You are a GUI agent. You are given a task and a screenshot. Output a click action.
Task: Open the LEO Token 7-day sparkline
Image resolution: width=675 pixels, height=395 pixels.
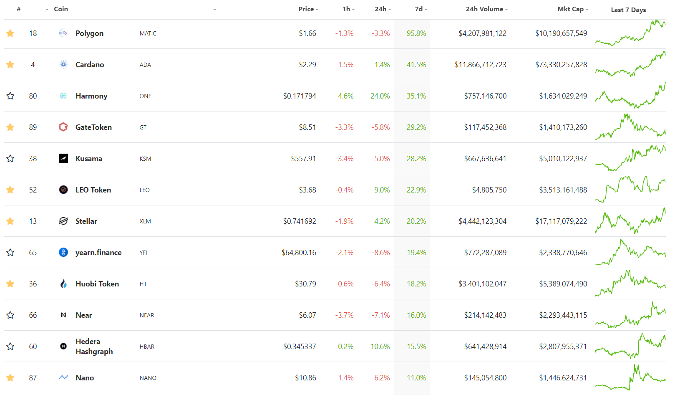point(630,189)
